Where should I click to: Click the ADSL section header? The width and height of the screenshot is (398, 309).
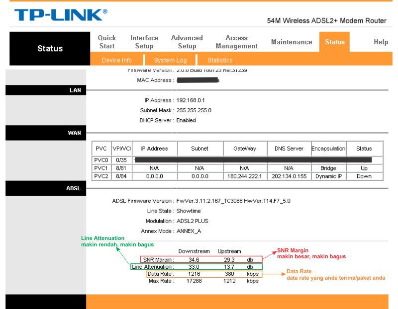coord(46,188)
